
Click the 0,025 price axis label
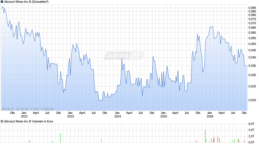point(252,87)
